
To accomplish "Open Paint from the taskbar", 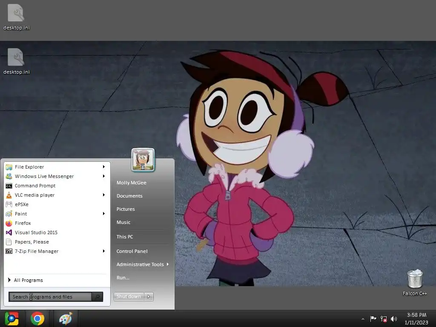I will click(x=66, y=318).
